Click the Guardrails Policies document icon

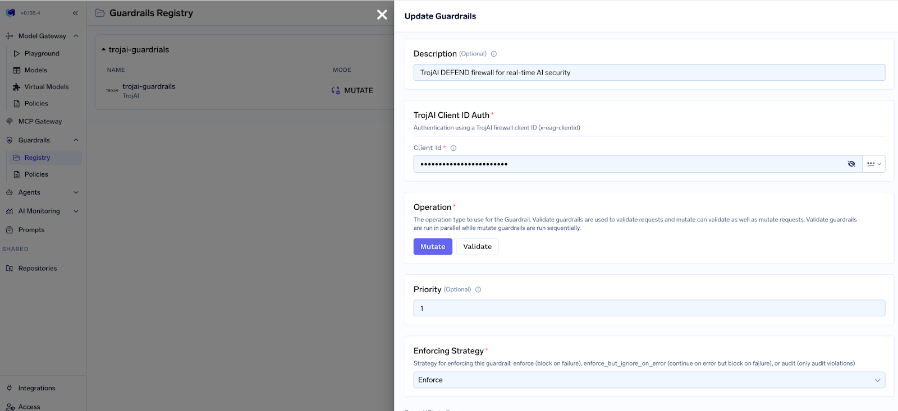pos(17,174)
